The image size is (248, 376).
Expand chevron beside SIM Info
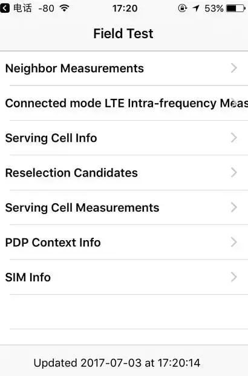click(234, 277)
